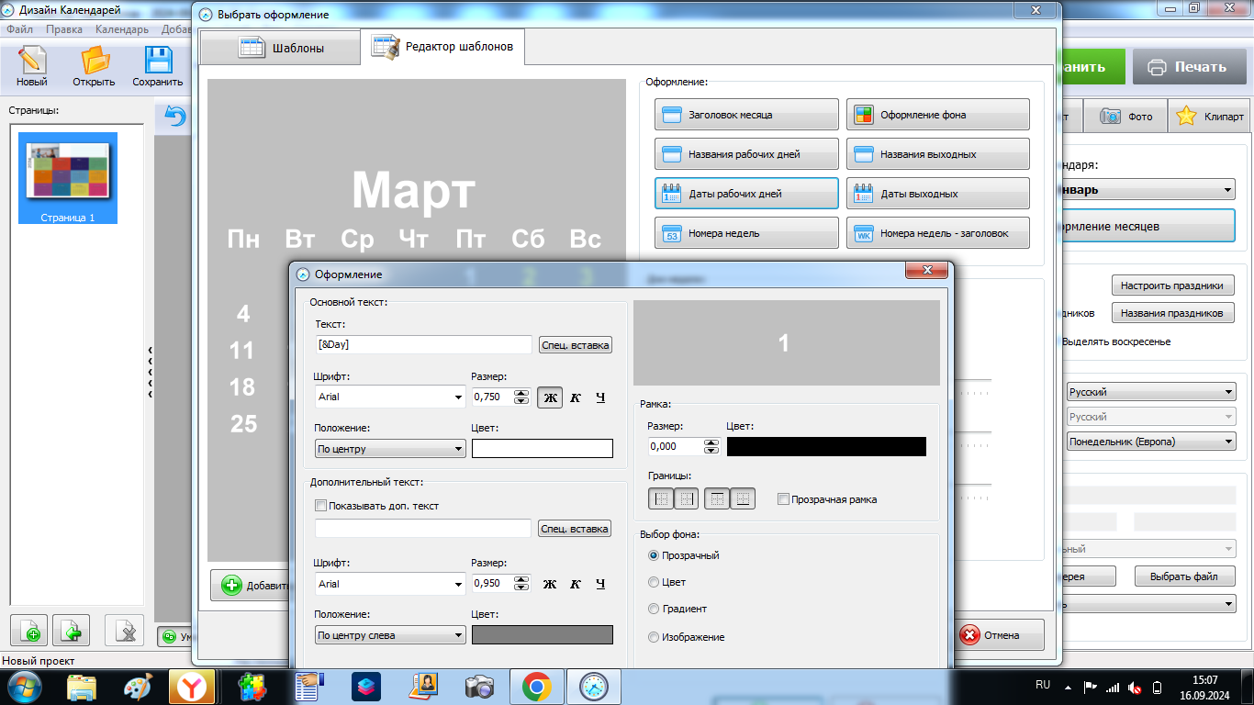Click the add page icon below thumbnails
Image resolution: width=1254 pixels, height=705 pixels.
[29, 632]
